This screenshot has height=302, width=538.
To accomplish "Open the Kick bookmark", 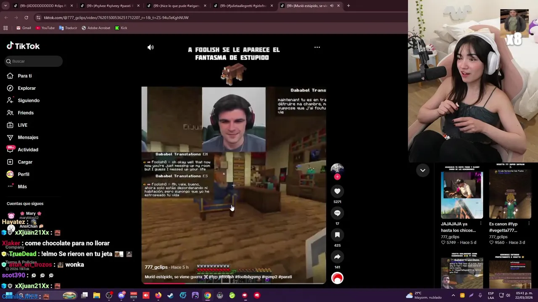I will click(121, 28).
